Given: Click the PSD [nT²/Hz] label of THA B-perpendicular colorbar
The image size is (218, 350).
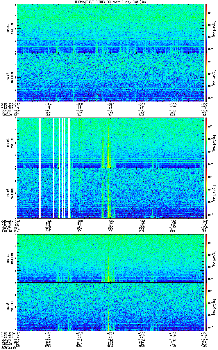Looking at the screenshot, I should pos(215,28).
